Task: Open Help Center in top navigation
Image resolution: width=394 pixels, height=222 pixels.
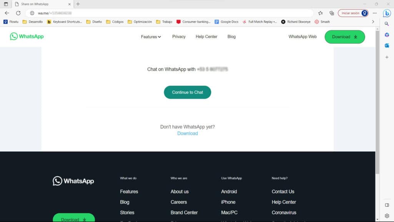Action: 206,37
